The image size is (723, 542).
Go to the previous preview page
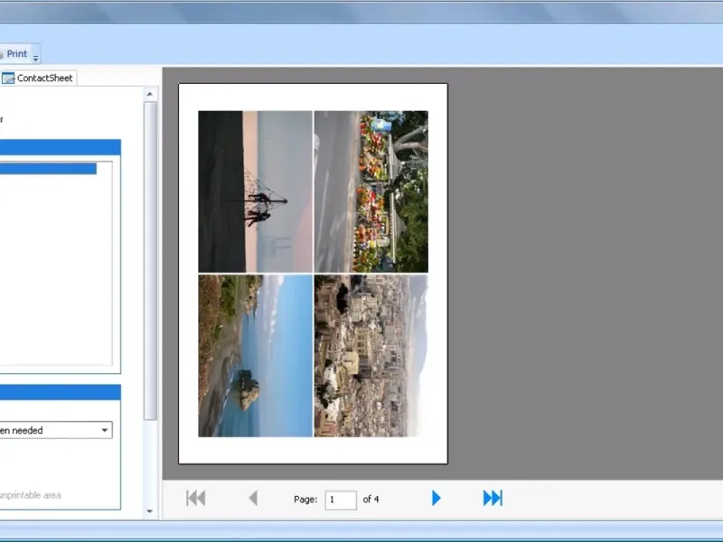click(x=253, y=498)
